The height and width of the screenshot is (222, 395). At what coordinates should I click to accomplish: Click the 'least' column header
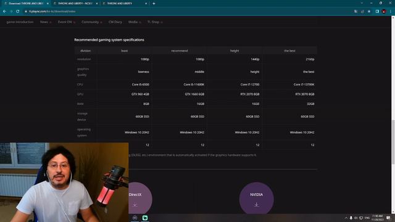(x=125, y=51)
